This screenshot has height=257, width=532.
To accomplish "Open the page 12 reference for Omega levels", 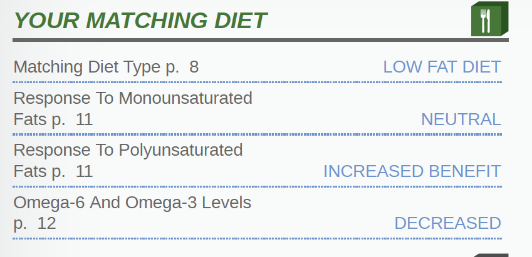I will pyautogui.click(x=35, y=223).
